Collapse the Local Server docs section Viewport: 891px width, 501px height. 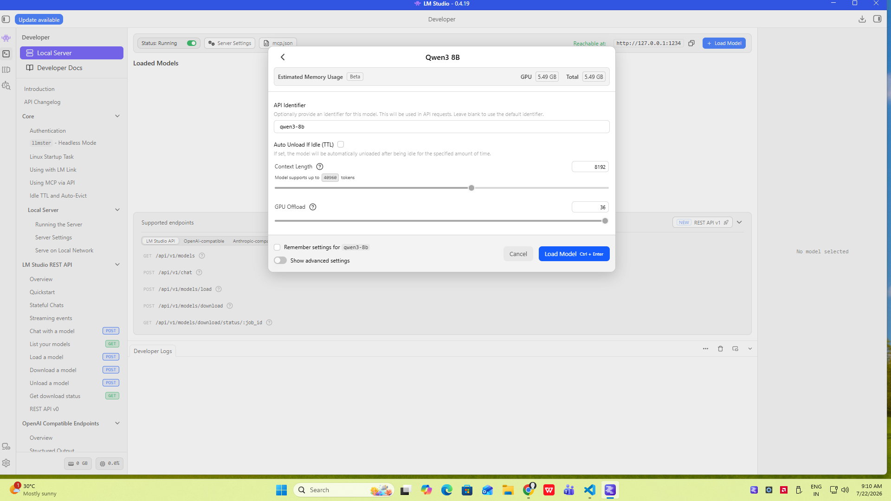click(117, 210)
